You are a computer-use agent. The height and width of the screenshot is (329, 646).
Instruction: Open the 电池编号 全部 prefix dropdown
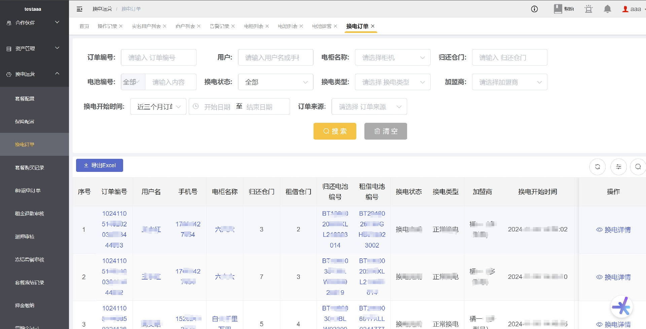point(133,82)
